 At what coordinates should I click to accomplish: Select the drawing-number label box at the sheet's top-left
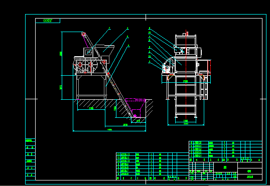48,21
